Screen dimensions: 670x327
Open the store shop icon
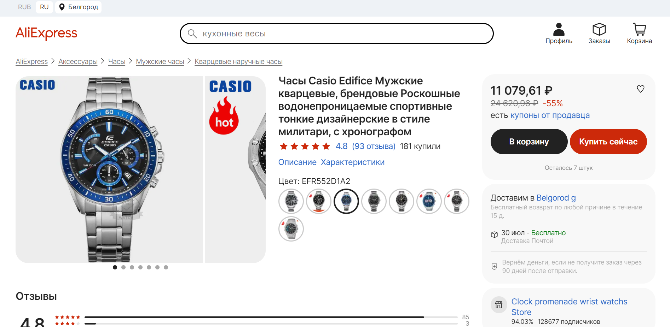click(498, 305)
